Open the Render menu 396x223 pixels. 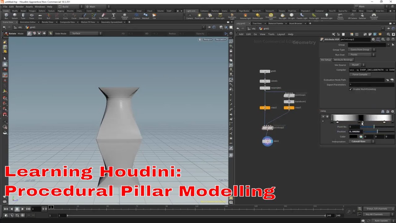(19, 7)
